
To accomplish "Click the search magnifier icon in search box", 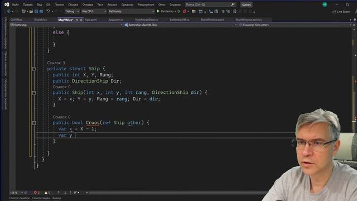I will (233, 4).
